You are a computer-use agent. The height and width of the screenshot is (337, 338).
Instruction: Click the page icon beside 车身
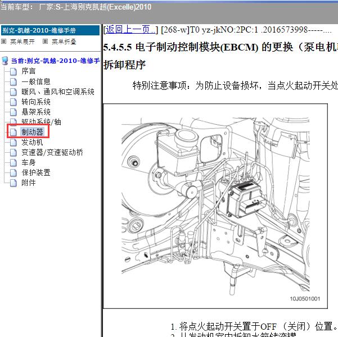[13, 162]
